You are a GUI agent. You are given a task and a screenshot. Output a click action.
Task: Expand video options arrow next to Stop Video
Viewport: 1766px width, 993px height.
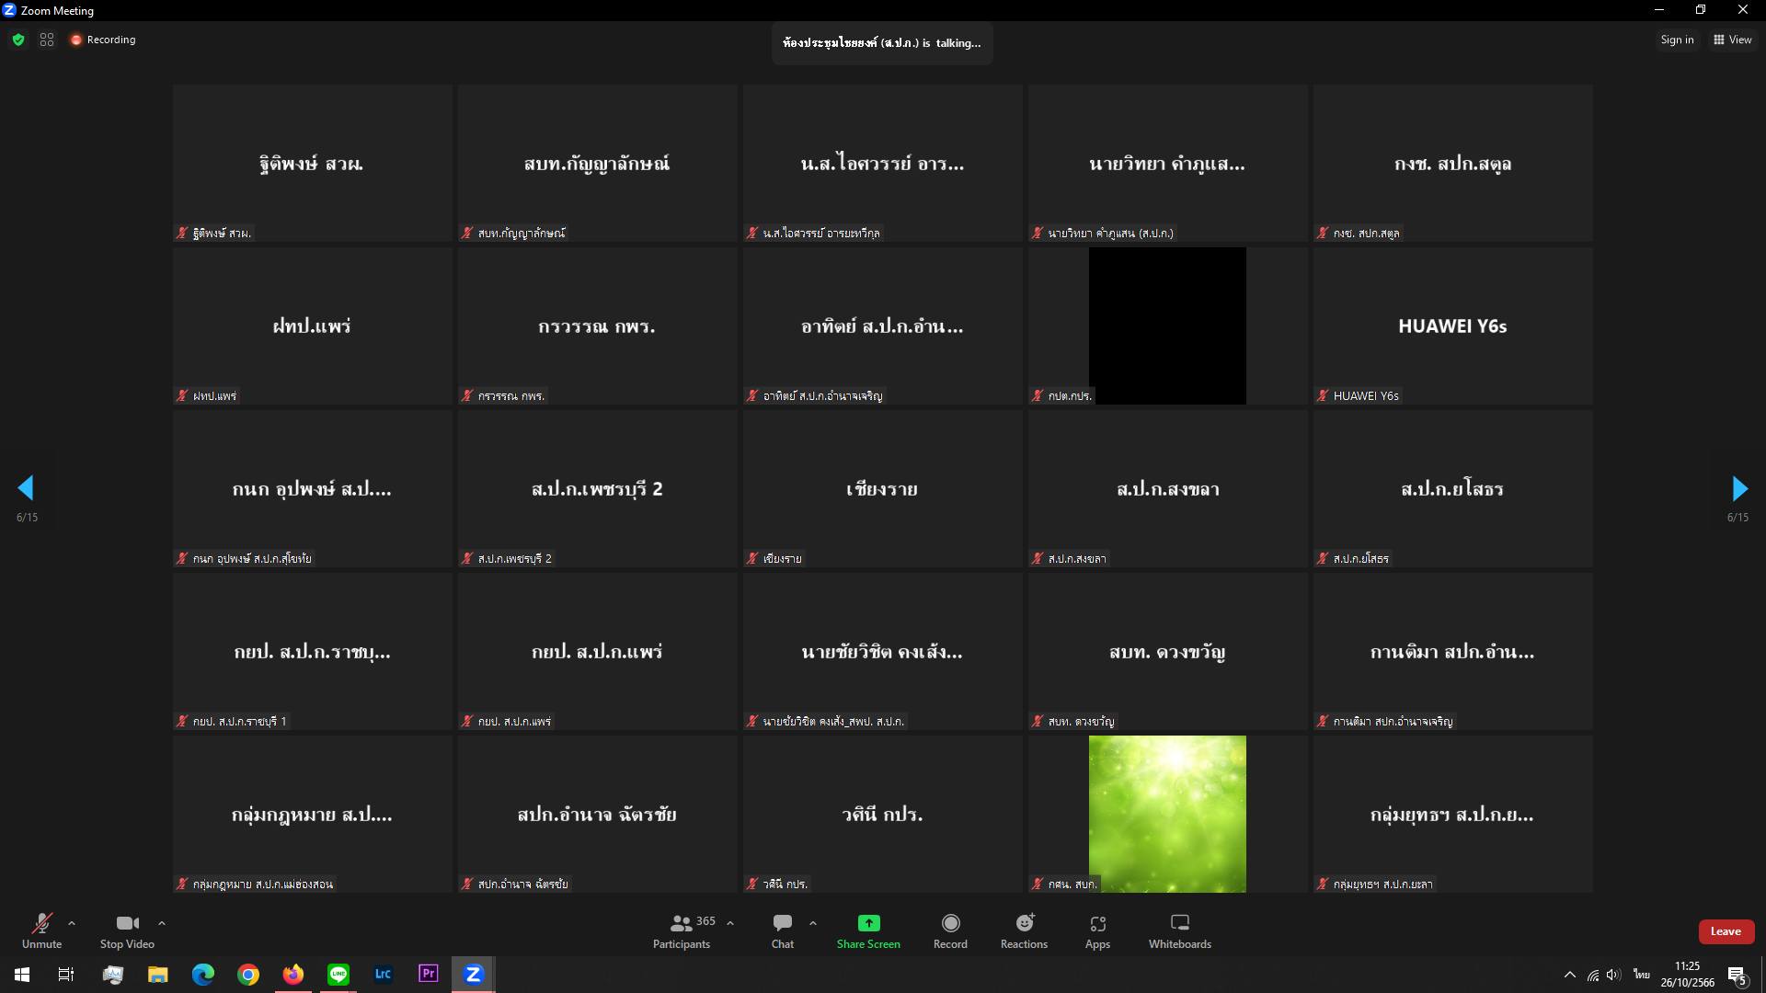click(162, 923)
